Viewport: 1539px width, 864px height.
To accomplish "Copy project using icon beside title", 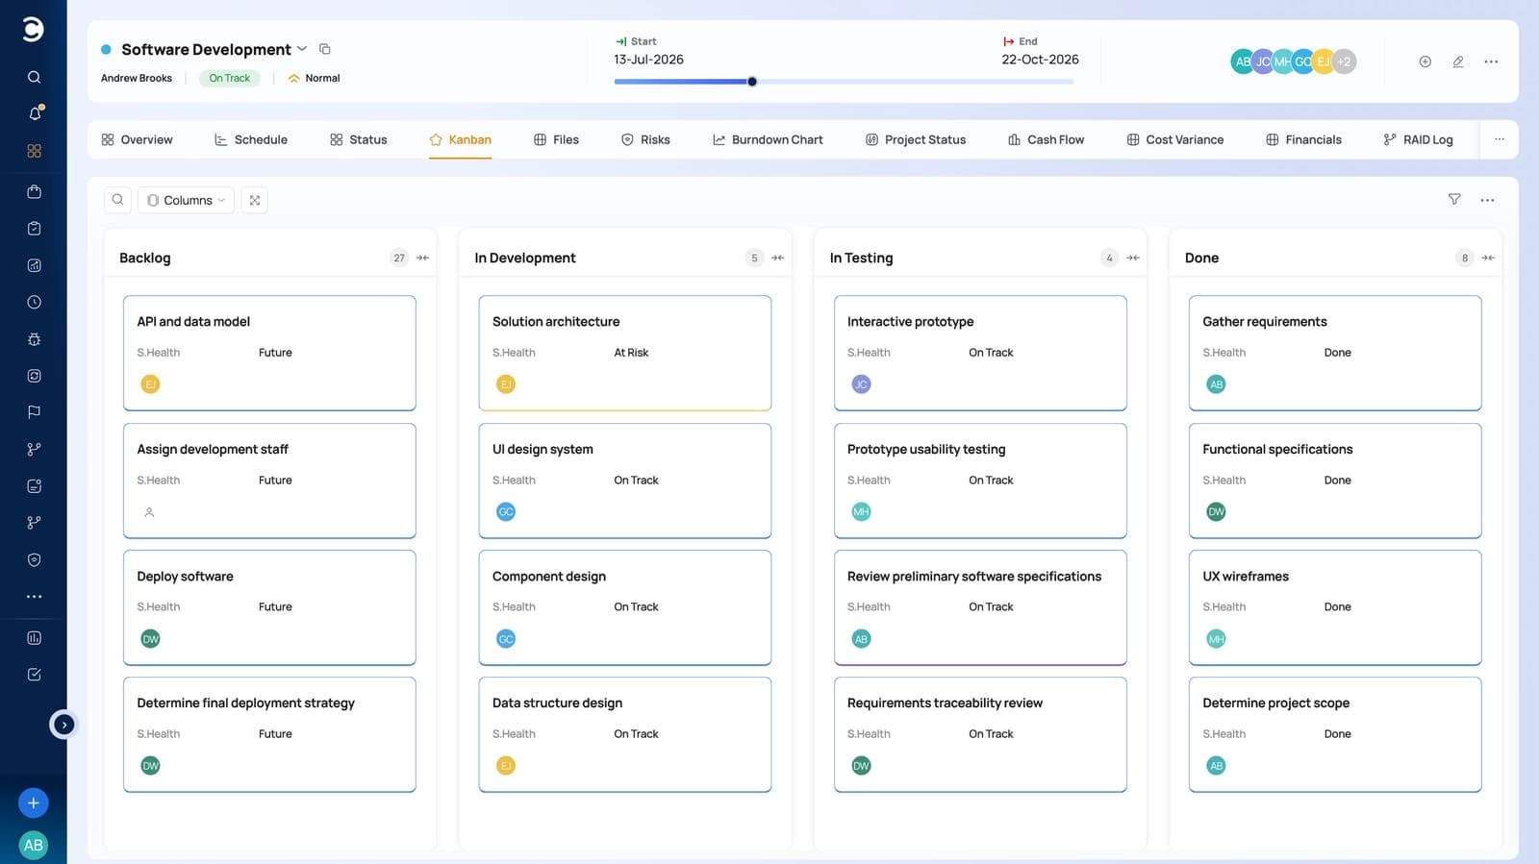I will coord(325,49).
